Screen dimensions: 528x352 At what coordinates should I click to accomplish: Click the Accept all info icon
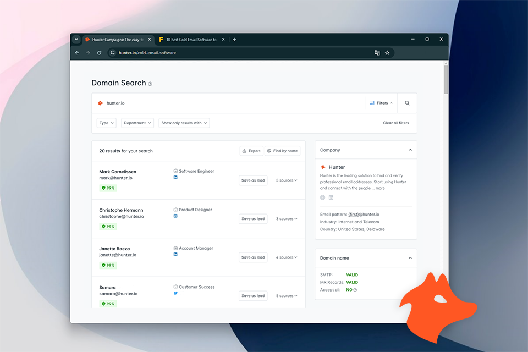tap(355, 290)
